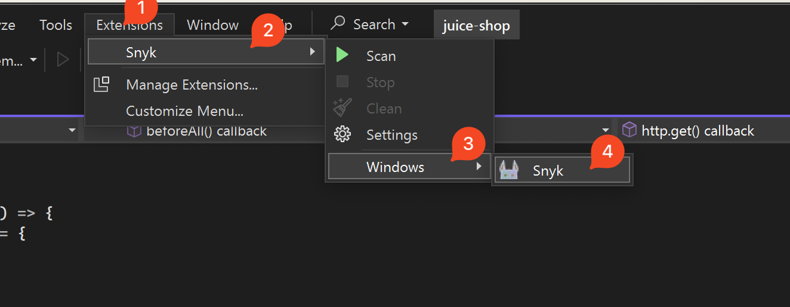This screenshot has width=790, height=307.
Task: Click the green Scan play icon
Action: point(342,56)
